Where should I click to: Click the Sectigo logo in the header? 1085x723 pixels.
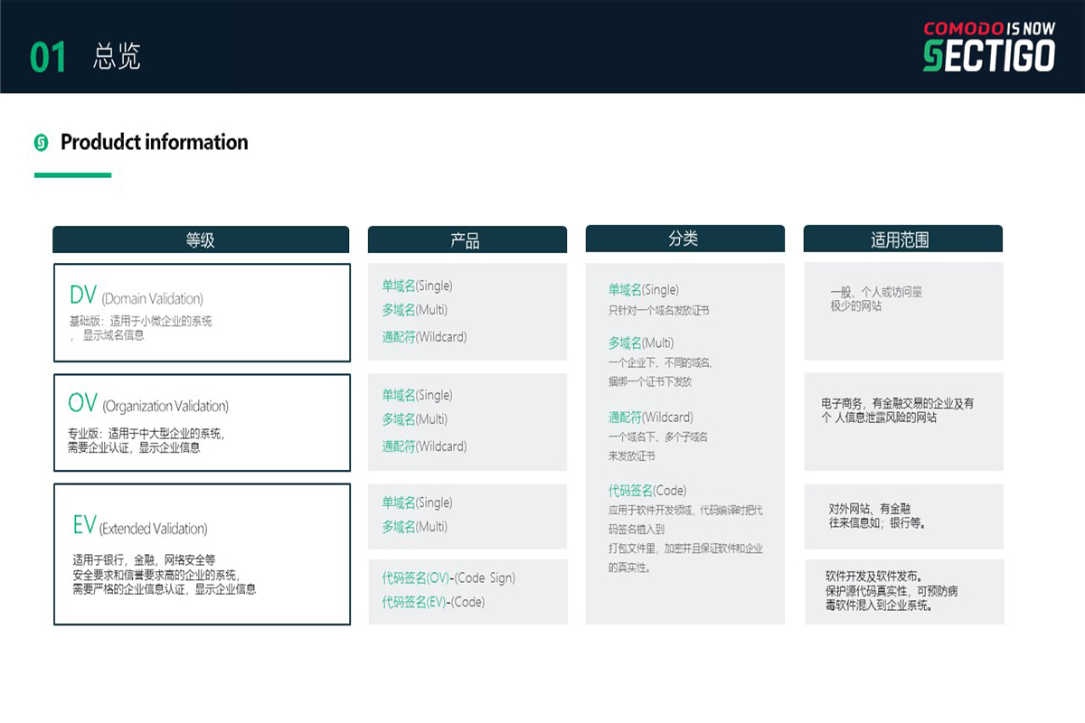(988, 47)
